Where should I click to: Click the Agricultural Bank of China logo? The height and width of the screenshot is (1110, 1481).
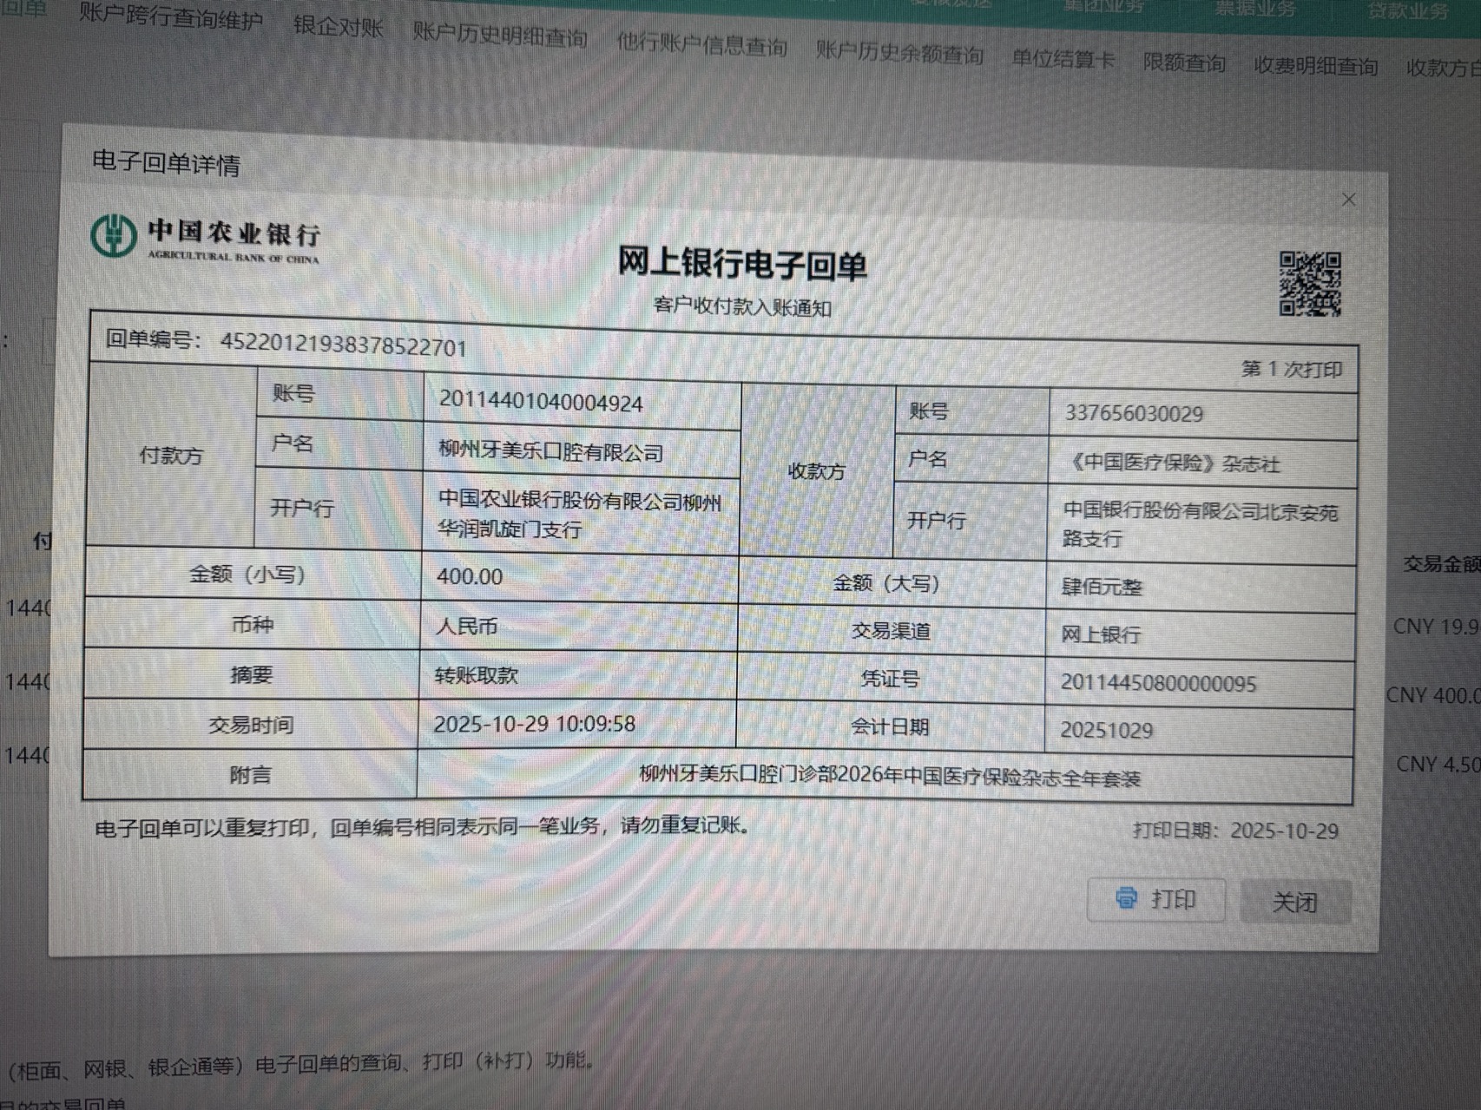[x=113, y=236]
